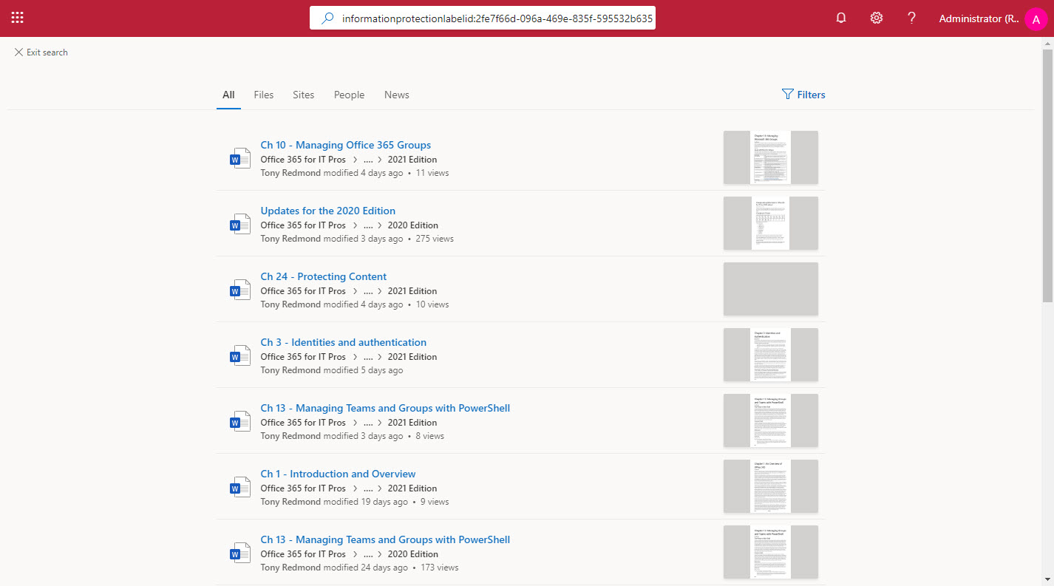Click Administrator account name

click(x=979, y=18)
